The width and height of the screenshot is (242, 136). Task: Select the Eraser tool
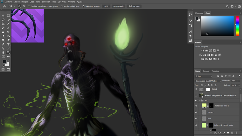[x=3, y=36]
